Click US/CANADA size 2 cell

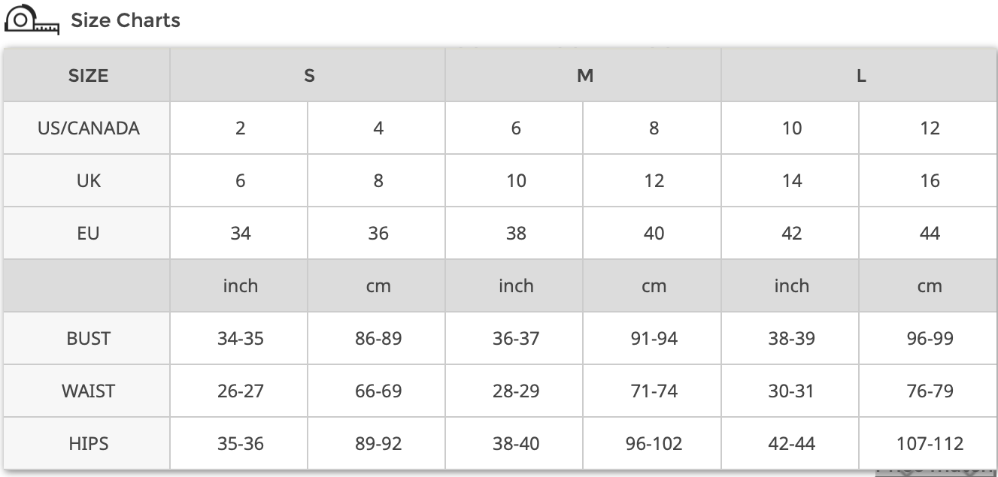240,128
